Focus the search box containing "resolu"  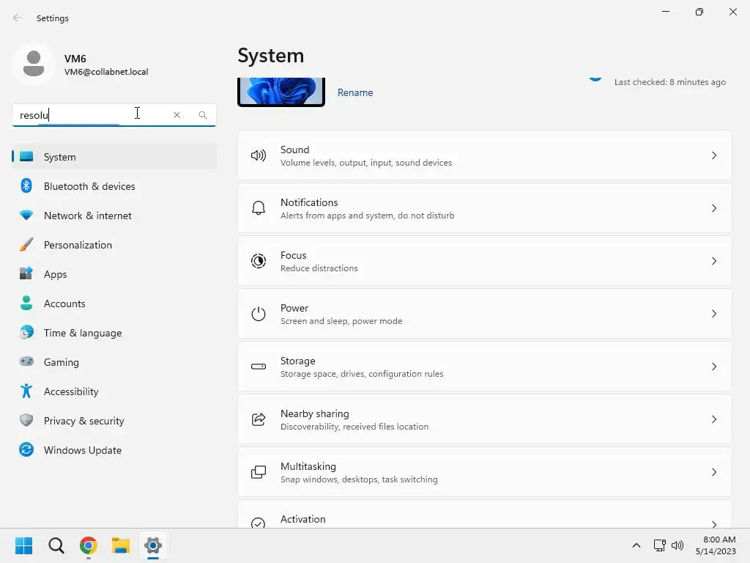[114, 115]
